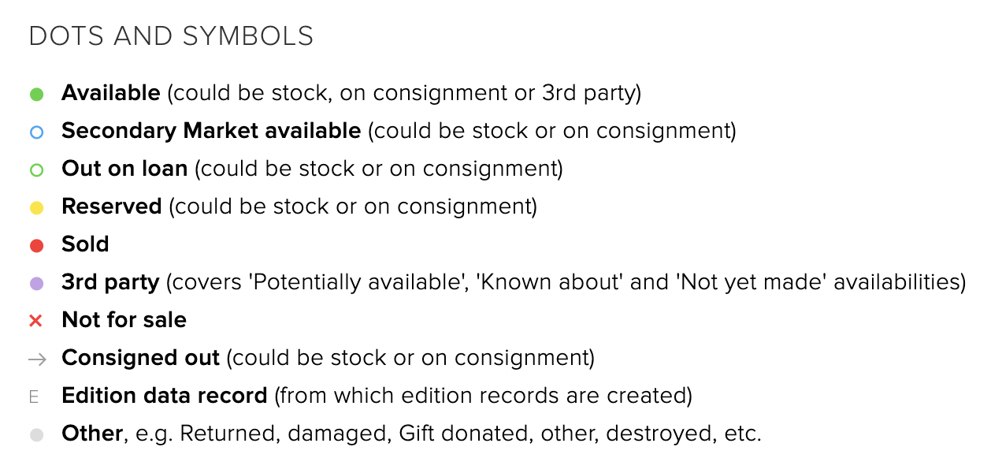The image size is (991, 473).
Task: Click the blue Secondary Market ring icon
Action: point(36,132)
